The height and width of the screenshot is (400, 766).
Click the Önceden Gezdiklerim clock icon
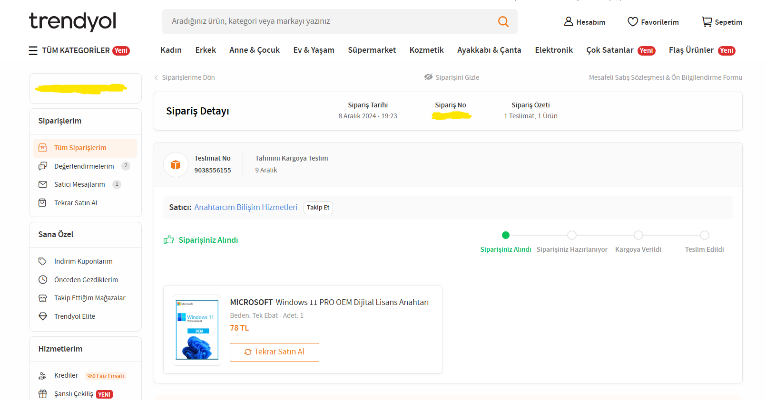[x=43, y=280]
